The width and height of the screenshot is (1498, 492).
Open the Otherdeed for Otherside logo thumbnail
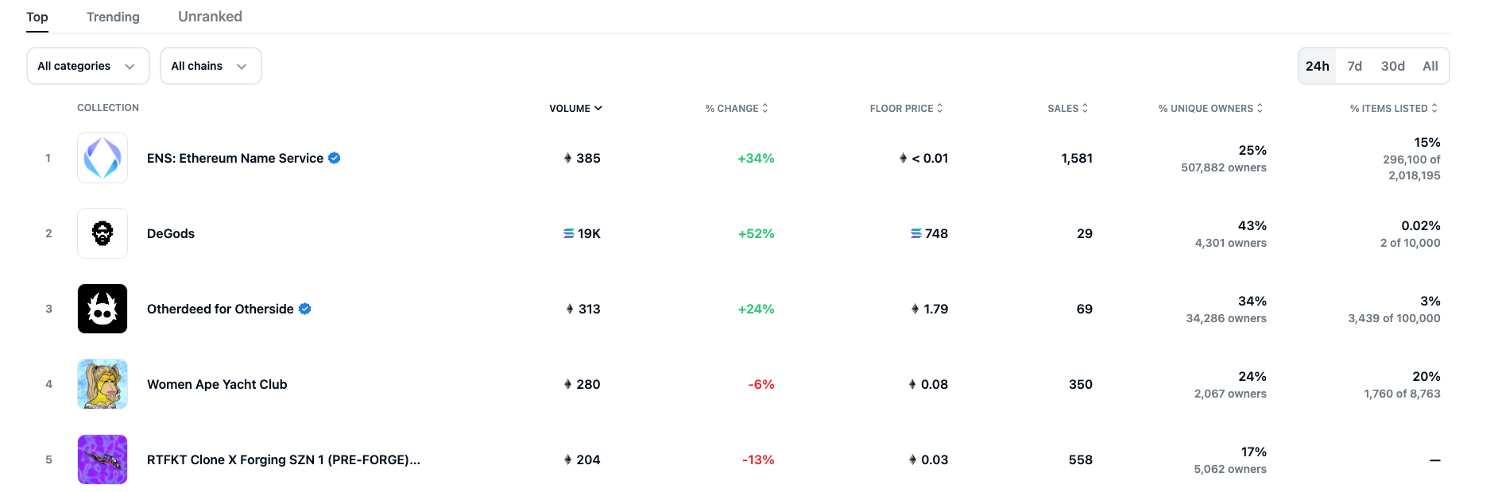click(103, 309)
